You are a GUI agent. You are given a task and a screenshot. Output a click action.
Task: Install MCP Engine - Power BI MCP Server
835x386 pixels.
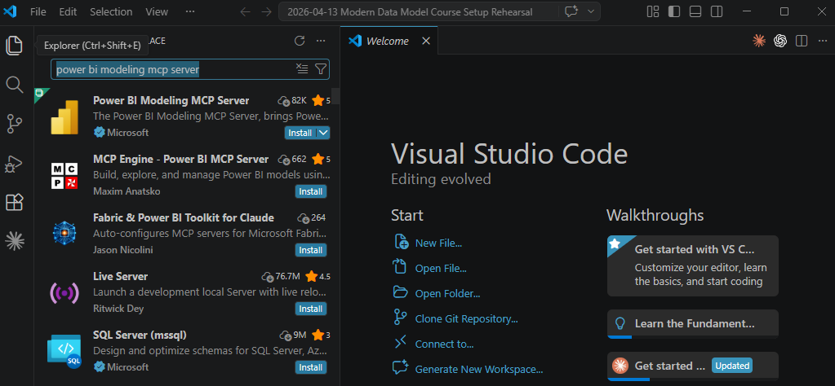310,191
